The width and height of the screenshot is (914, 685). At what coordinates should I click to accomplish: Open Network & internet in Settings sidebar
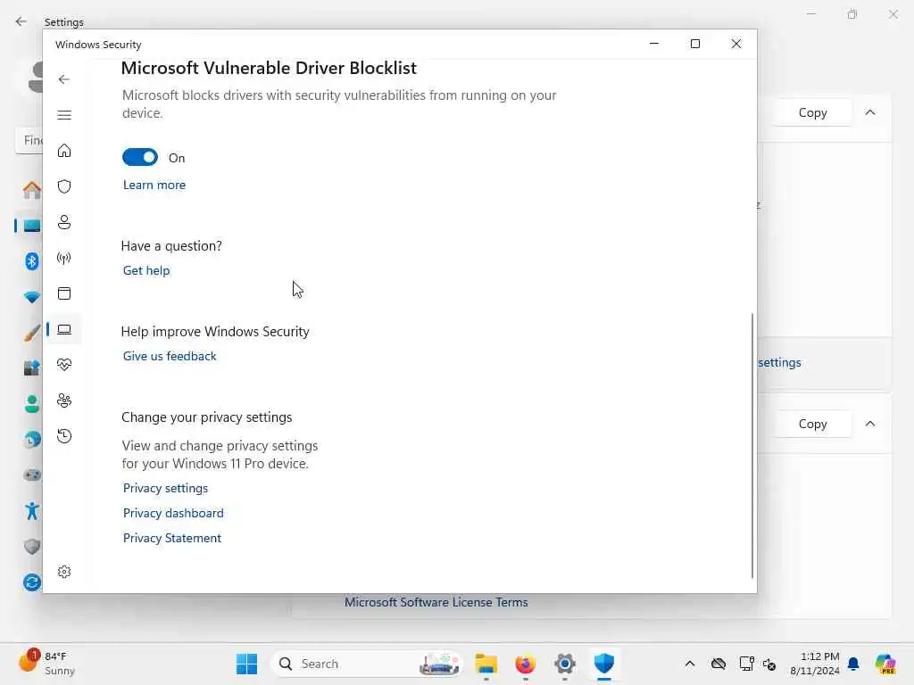[x=31, y=297]
